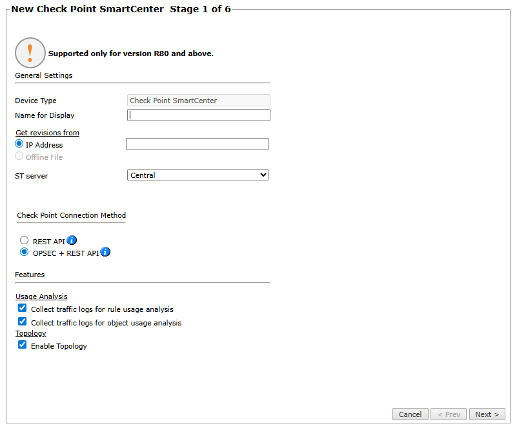Open info icon next to OPSEC + REST API
This screenshot has height=426, width=517.
pyautogui.click(x=105, y=252)
